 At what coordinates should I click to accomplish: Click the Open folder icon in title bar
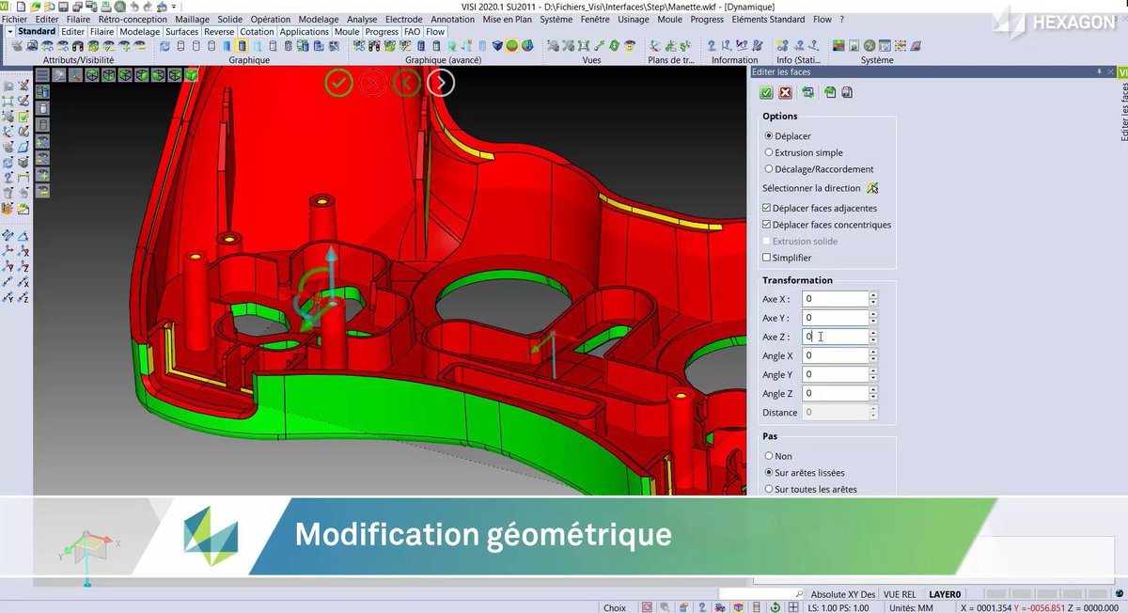(35, 7)
